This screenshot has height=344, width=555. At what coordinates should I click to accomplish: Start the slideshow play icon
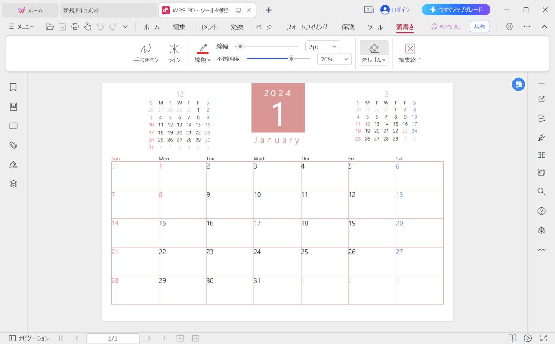(528, 338)
